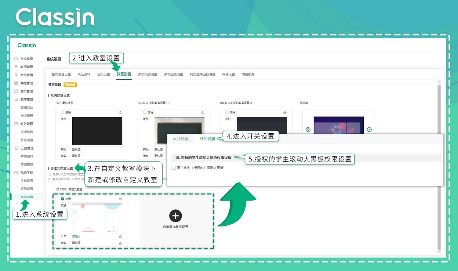Enable 系统教室设置-2 radio button
The height and width of the screenshot is (271, 458).
pyautogui.click(x=227, y=112)
